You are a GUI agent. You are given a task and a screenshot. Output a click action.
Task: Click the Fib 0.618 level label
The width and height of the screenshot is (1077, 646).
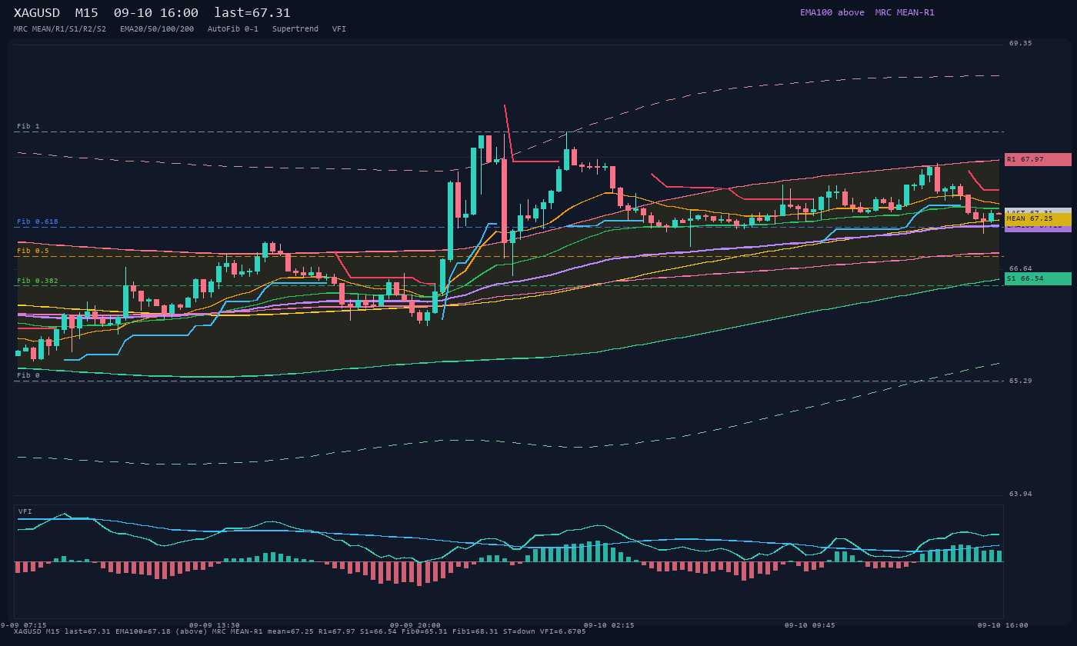38,221
